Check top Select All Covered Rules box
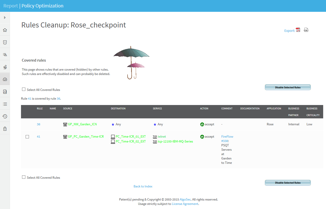 pos(24,89)
